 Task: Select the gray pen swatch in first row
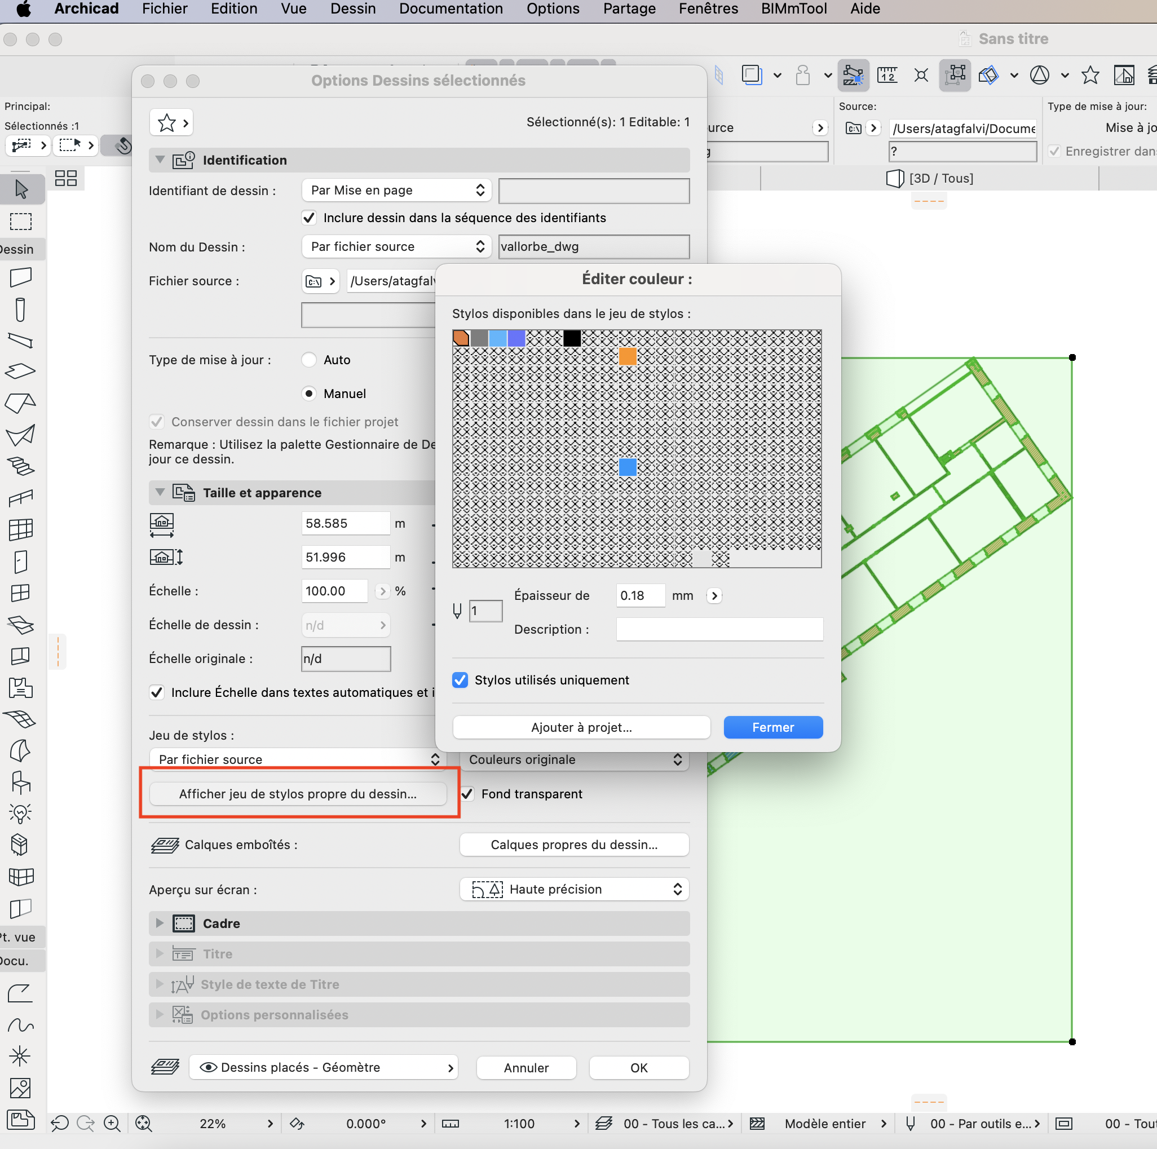[x=479, y=338]
